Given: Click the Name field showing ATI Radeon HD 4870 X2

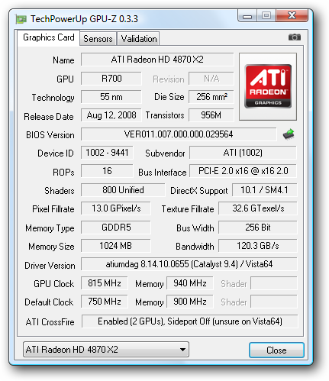Looking at the screenshot, I should (x=157, y=60).
